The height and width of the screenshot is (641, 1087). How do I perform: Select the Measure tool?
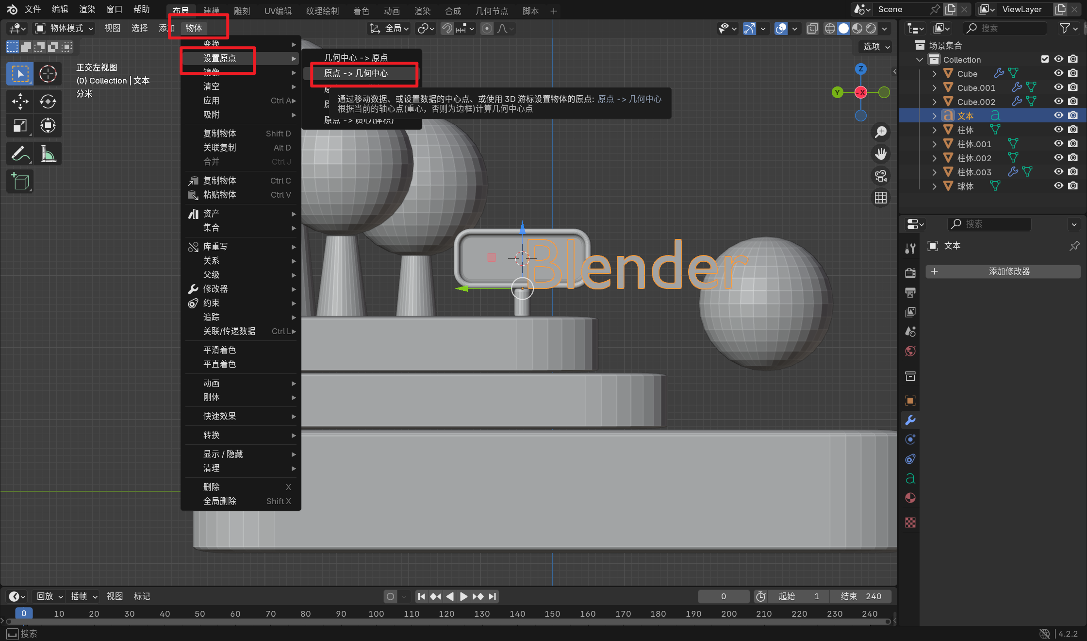tap(48, 154)
